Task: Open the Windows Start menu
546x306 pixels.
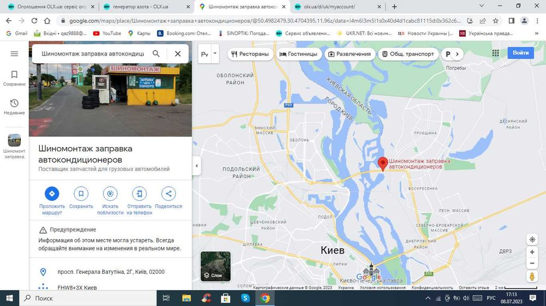Action: coord(9,298)
